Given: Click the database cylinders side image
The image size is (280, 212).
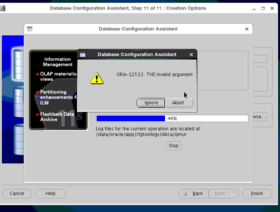Looking at the screenshot, I should click(13, 99).
